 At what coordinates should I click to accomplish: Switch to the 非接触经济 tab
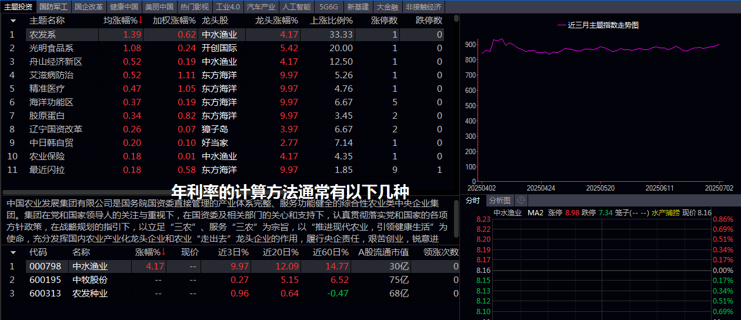(423, 7)
